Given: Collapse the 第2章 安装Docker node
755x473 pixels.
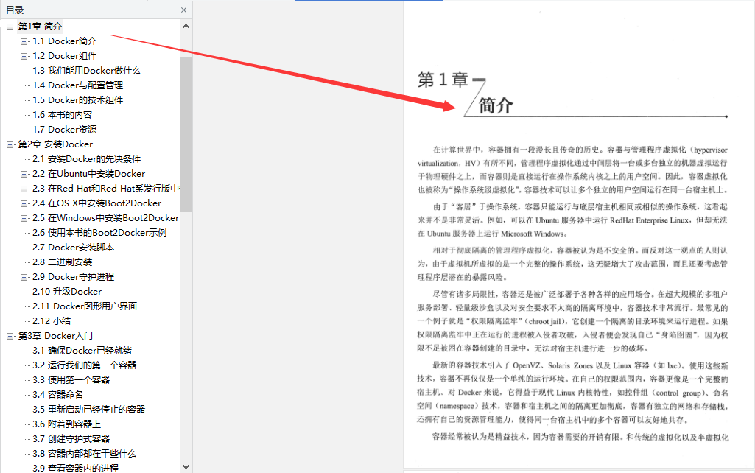Looking at the screenshot, I should pyautogui.click(x=10, y=144).
